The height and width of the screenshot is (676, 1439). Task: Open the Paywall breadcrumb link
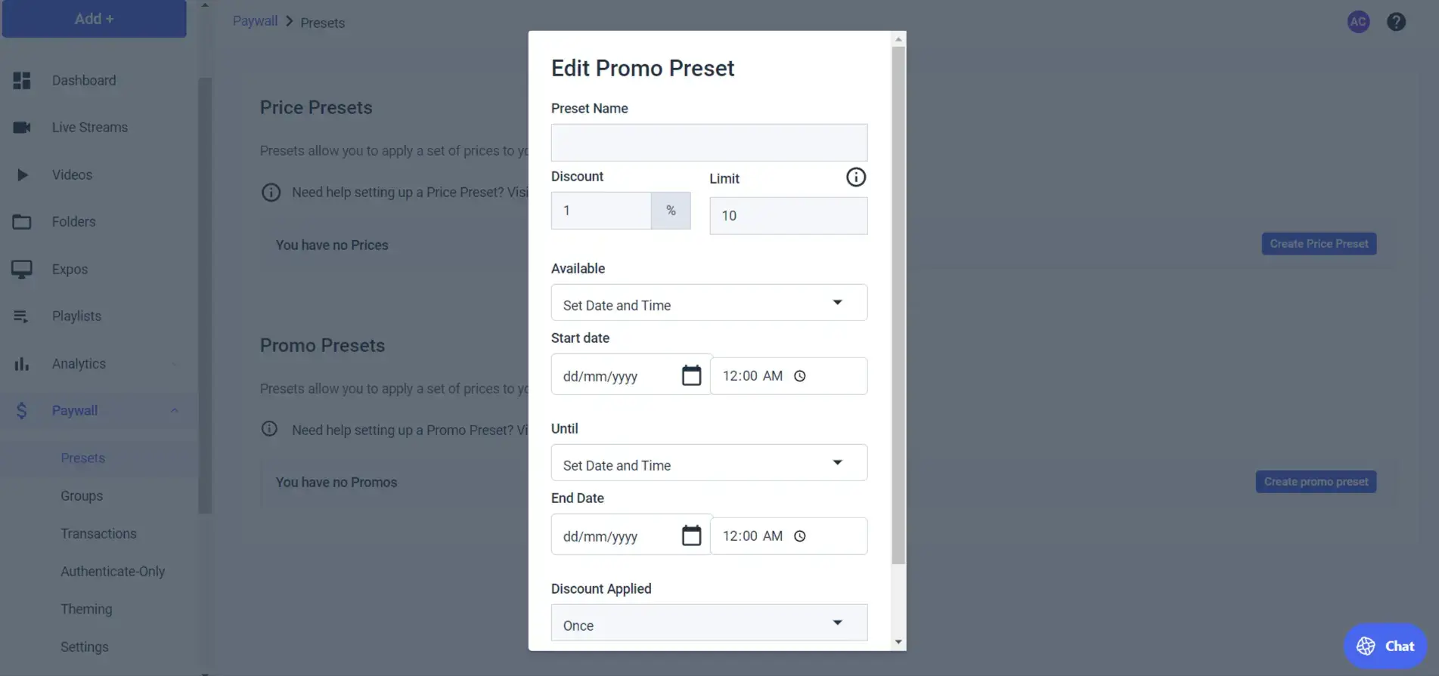click(x=254, y=20)
